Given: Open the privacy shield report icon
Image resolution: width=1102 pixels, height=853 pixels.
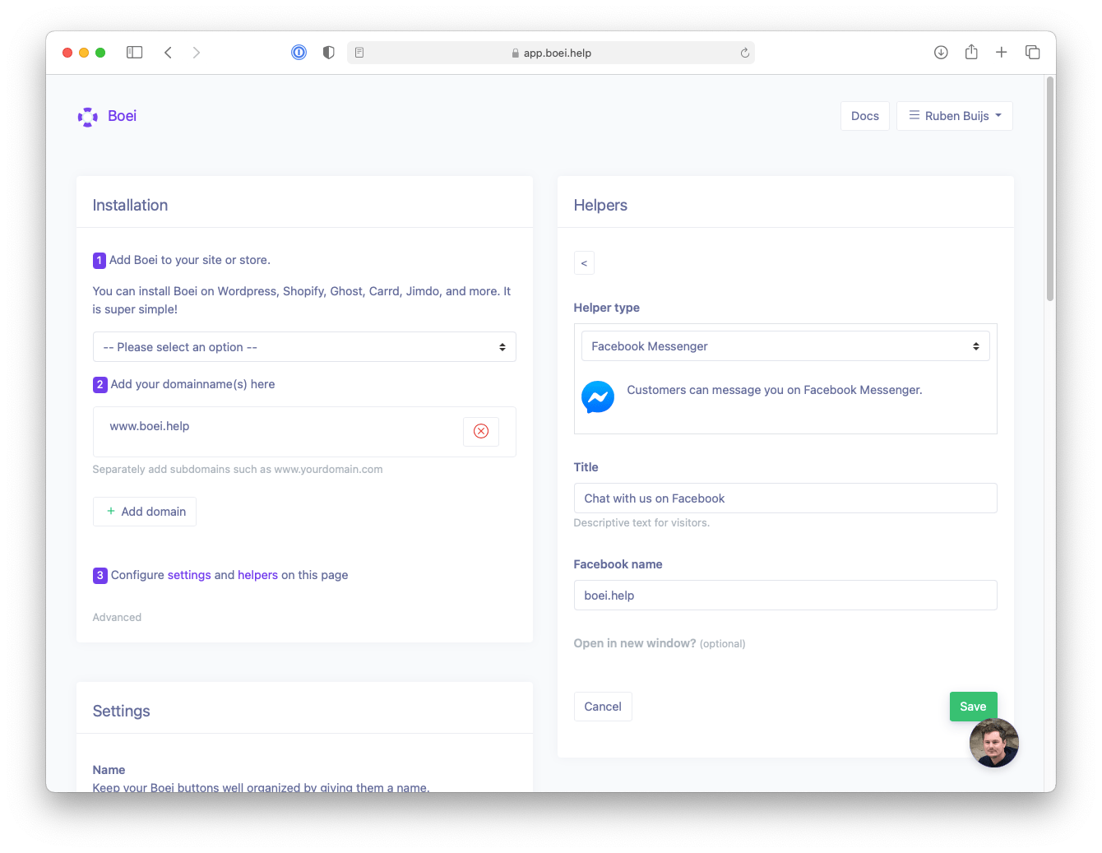Looking at the screenshot, I should pos(329,53).
